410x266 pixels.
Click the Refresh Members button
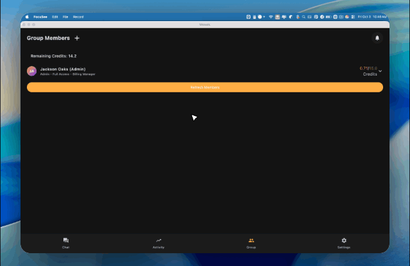pyautogui.click(x=205, y=87)
